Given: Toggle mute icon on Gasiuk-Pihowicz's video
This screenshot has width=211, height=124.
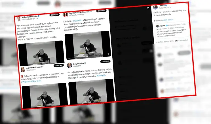Looking at the screenshot, I should click(108, 54).
